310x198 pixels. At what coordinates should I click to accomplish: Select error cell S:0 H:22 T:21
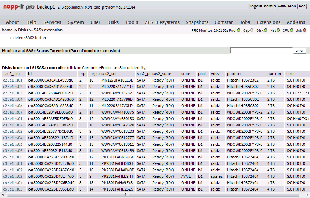(298, 93)
